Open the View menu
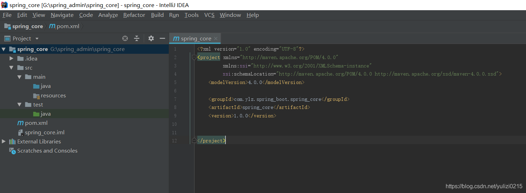Image resolution: width=526 pixels, height=193 pixels. [x=39, y=15]
